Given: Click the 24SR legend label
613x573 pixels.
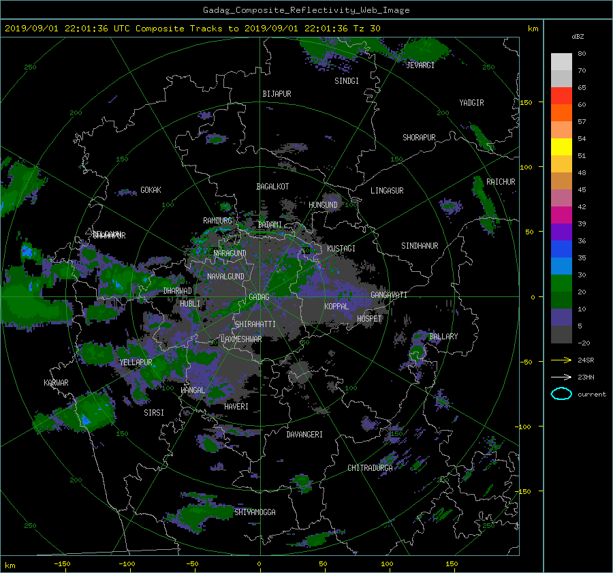Looking at the screenshot, I should coord(586,360).
